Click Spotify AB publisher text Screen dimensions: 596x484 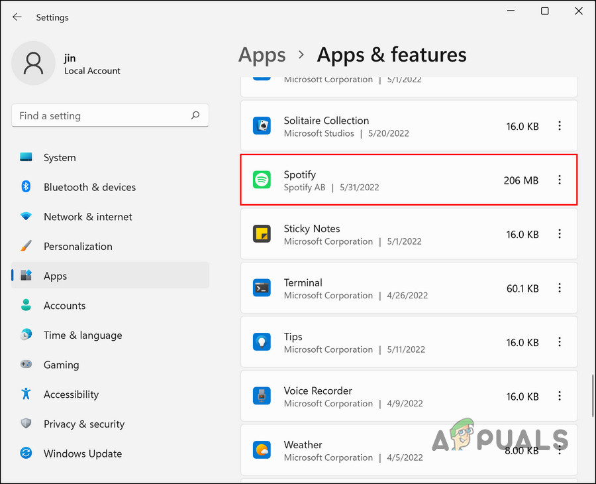point(305,187)
